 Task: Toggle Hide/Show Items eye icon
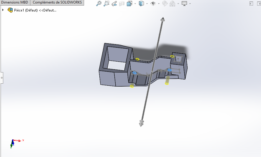[x=153, y=4]
